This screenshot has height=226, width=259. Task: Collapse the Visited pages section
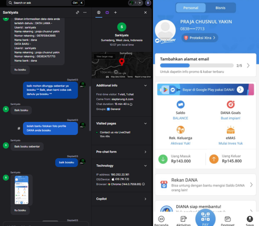point(146,123)
